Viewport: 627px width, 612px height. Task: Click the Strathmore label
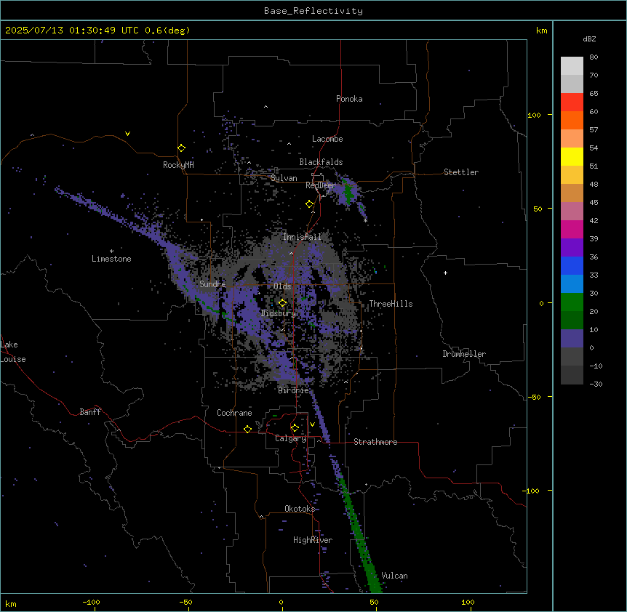coord(375,442)
